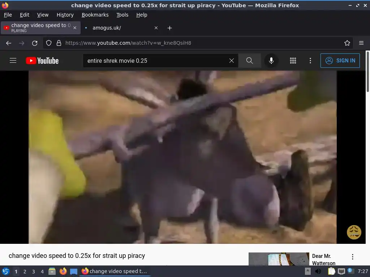
Task: Open the removable media eject tray icon
Action: tap(308, 271)
